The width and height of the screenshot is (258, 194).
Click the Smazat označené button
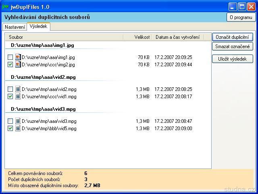[x=232, y=46]
